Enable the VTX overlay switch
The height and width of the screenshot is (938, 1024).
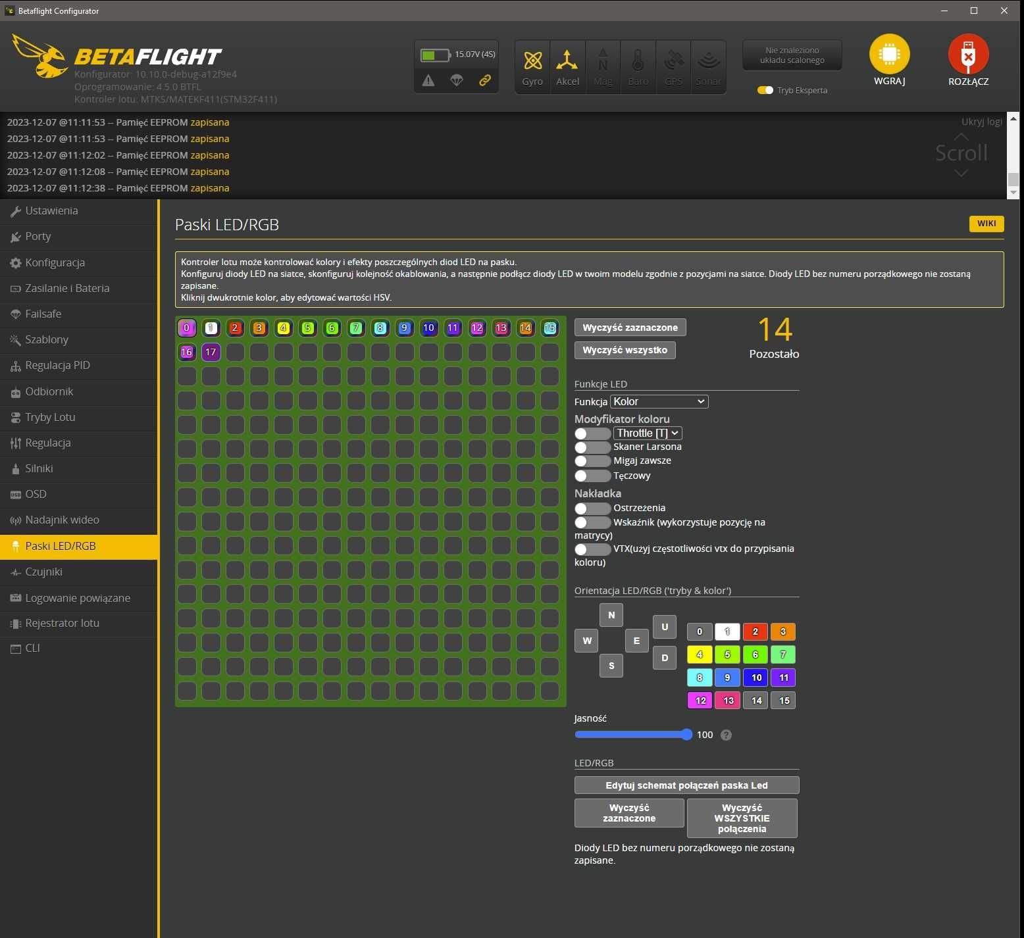592,549
